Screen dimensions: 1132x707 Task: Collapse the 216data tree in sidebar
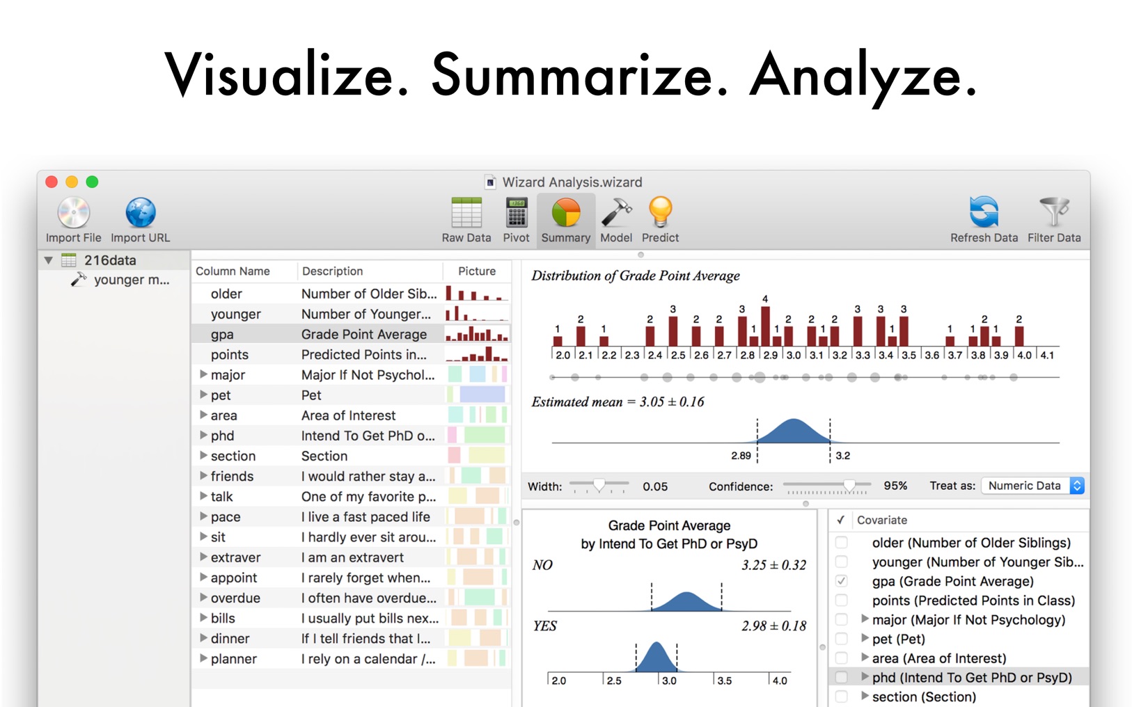[x=48, y=260]
